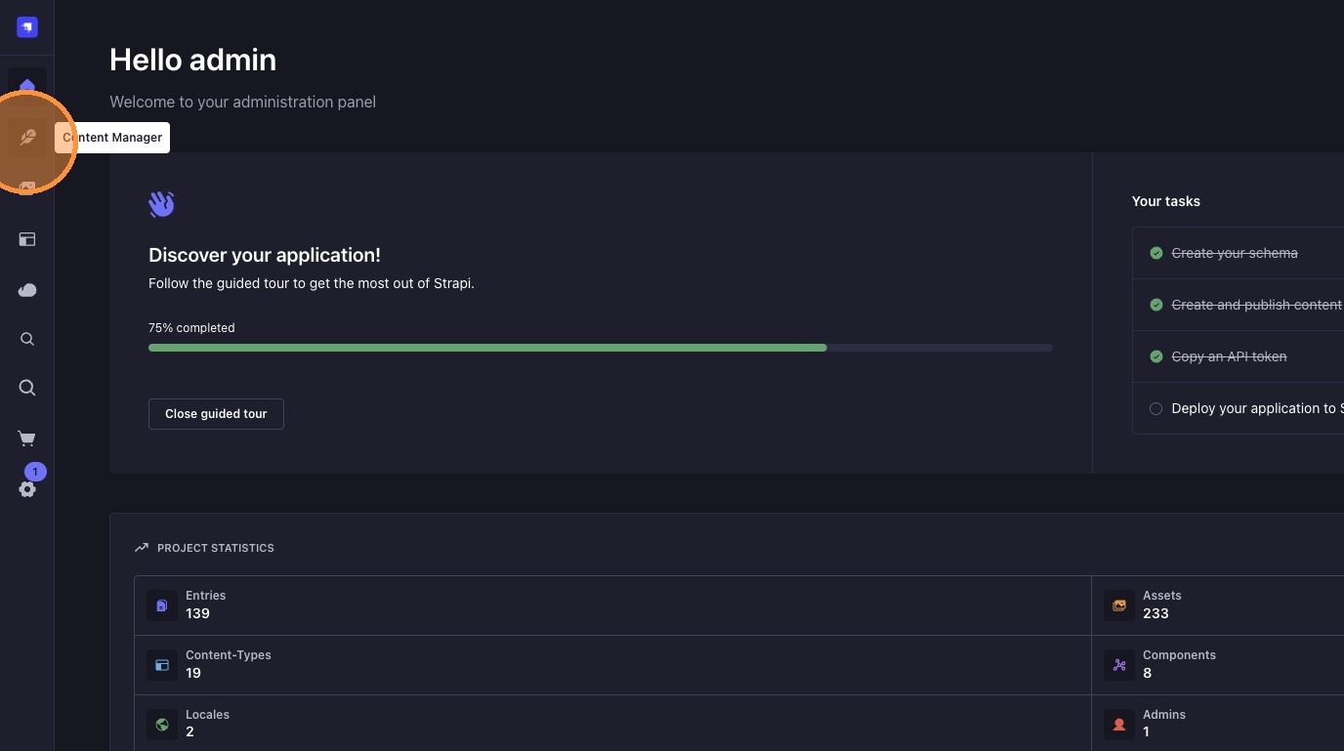Screen dimensions: 1344x751
Task: Select the unchecked Deploy your application circle
Action: (1156, 408)
